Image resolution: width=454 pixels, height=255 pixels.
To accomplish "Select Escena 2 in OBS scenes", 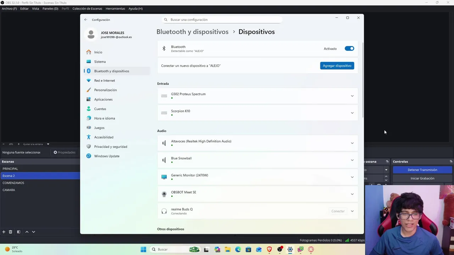I will 40,176.
